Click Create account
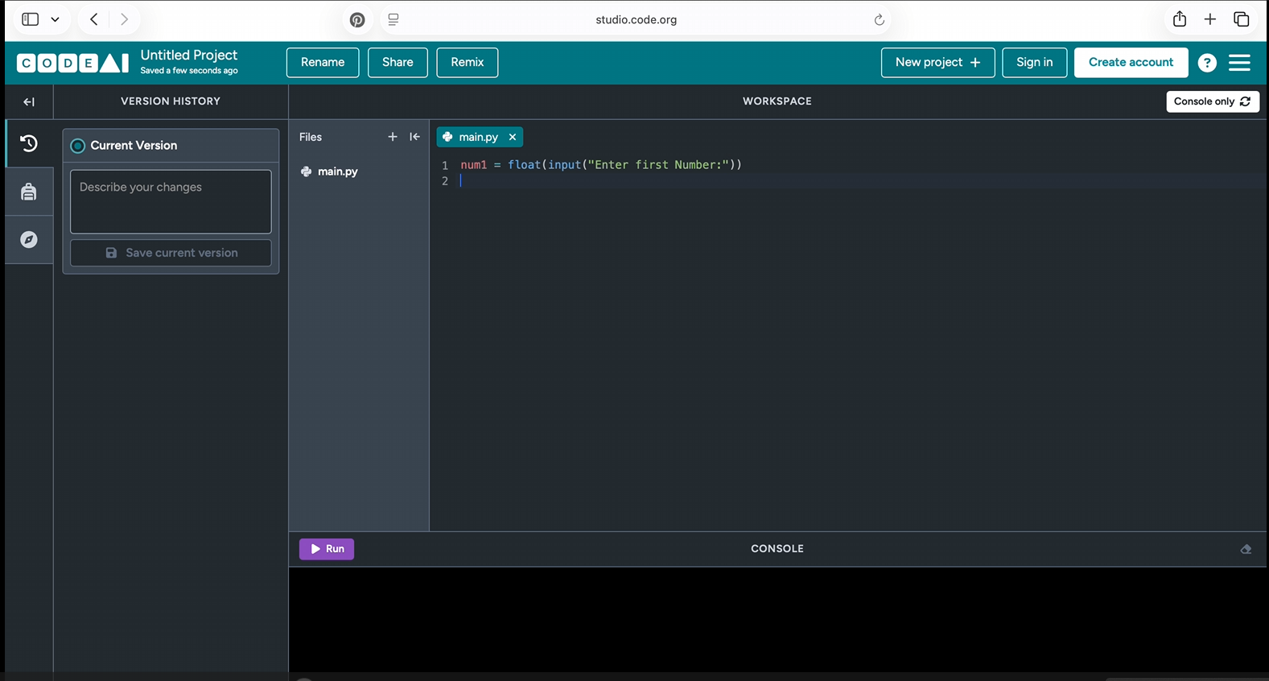The height and width of the screenshot is (681, 1269). [x=1131, y=62]
